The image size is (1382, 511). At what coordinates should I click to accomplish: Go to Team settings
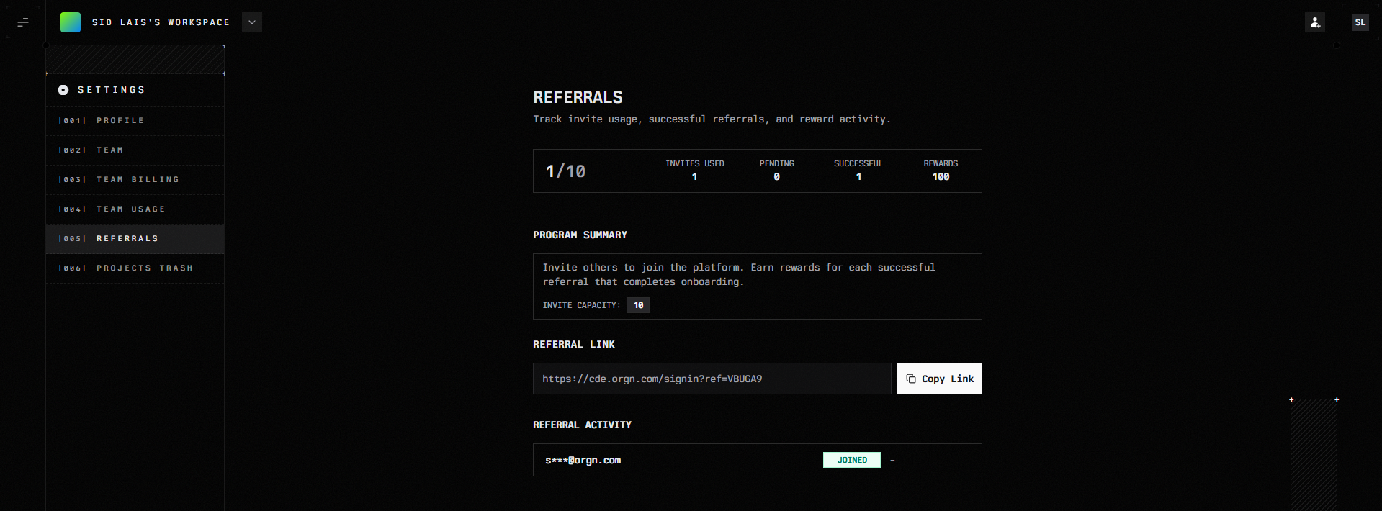click(110, 150)
